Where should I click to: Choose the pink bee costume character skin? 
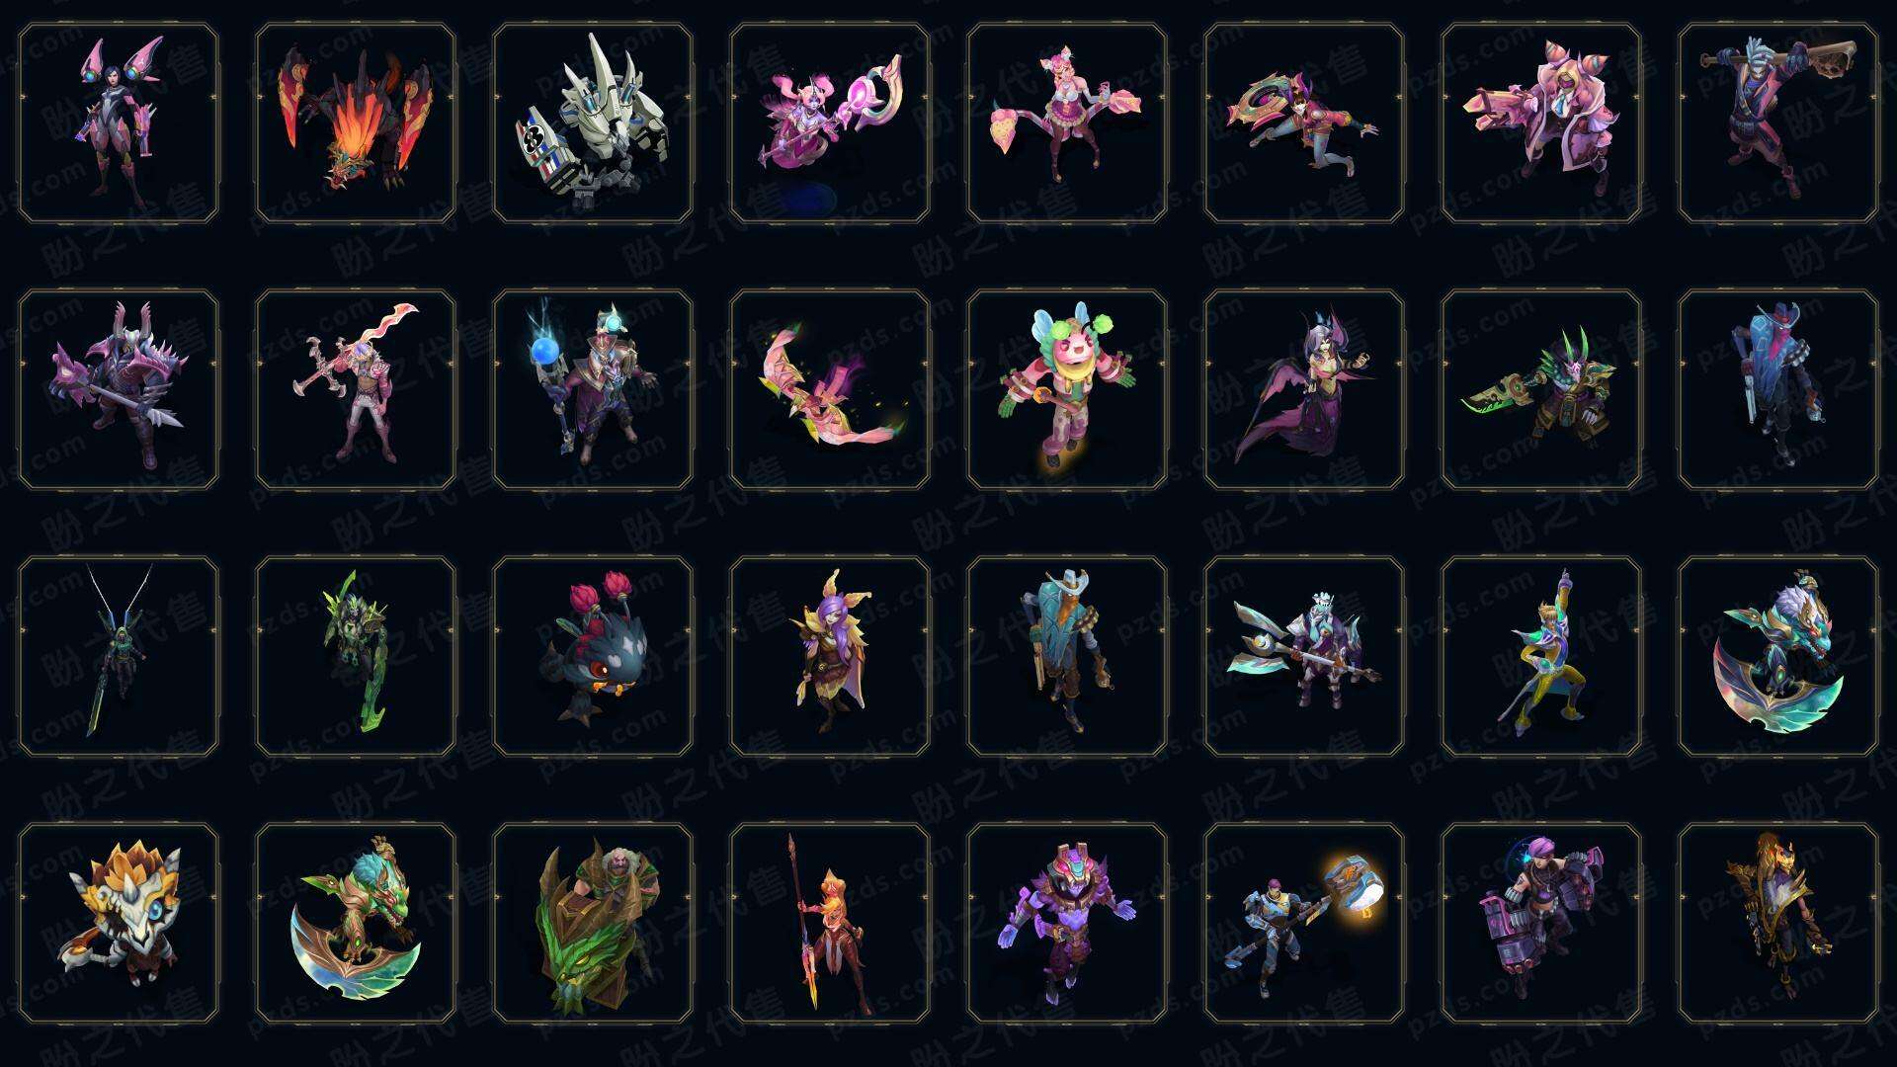pos(1067,389)
